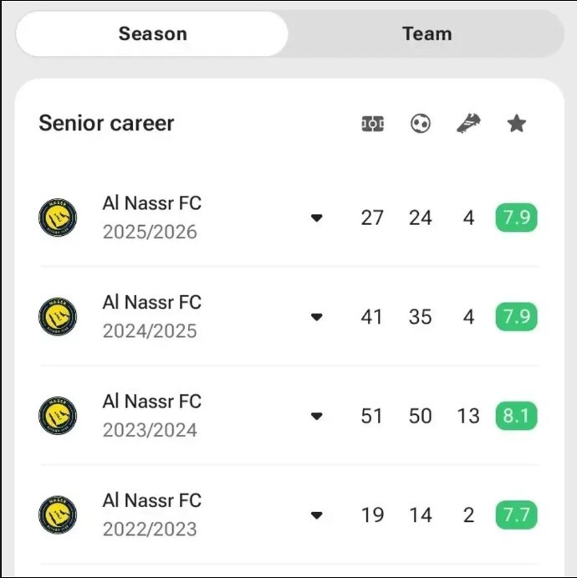Switch to the Team tab

click(x=426, y=33)
